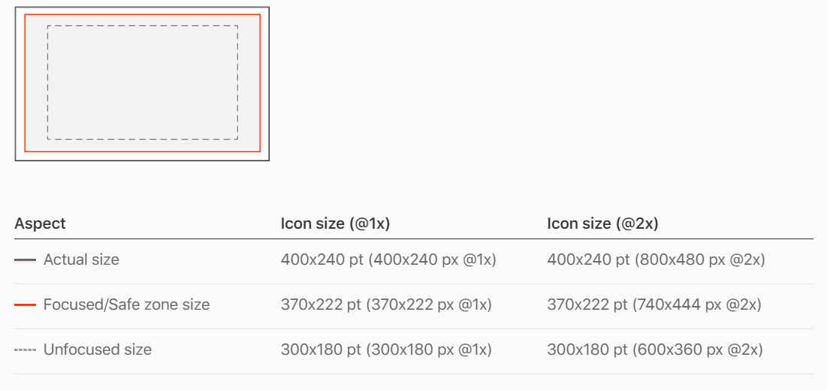
Task: Click the outer gray actual size border top edge
Action: [142, 7]
